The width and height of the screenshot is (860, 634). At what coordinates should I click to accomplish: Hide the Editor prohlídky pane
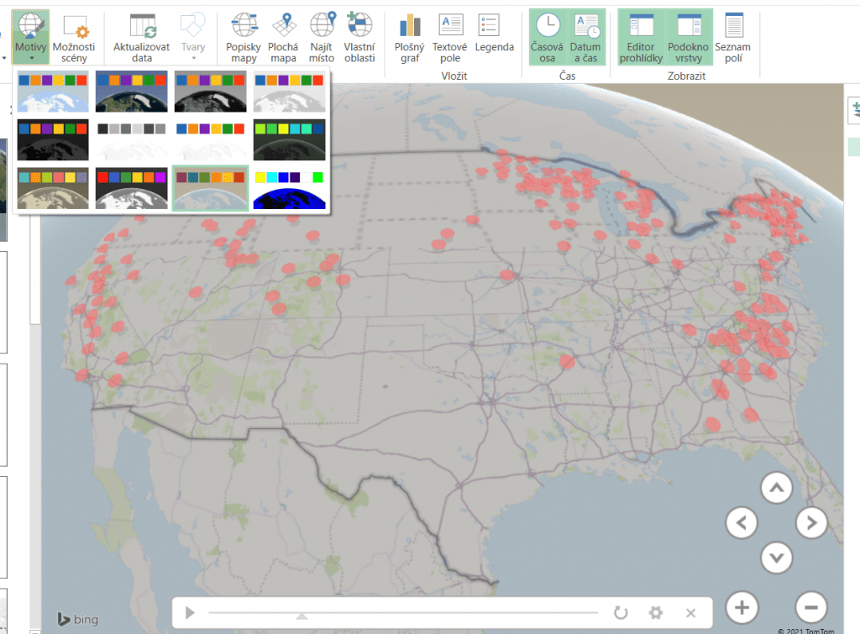click(640, 39)
